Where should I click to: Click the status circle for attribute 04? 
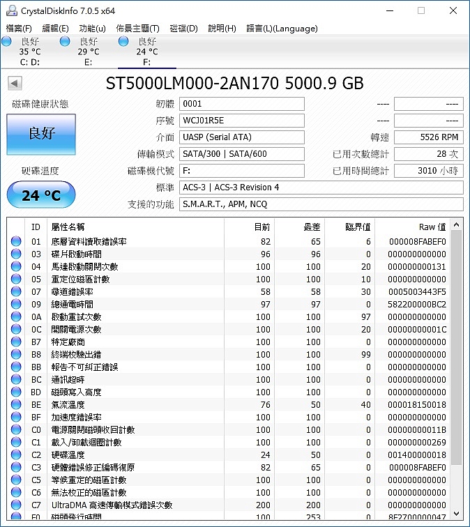(16, 266)
